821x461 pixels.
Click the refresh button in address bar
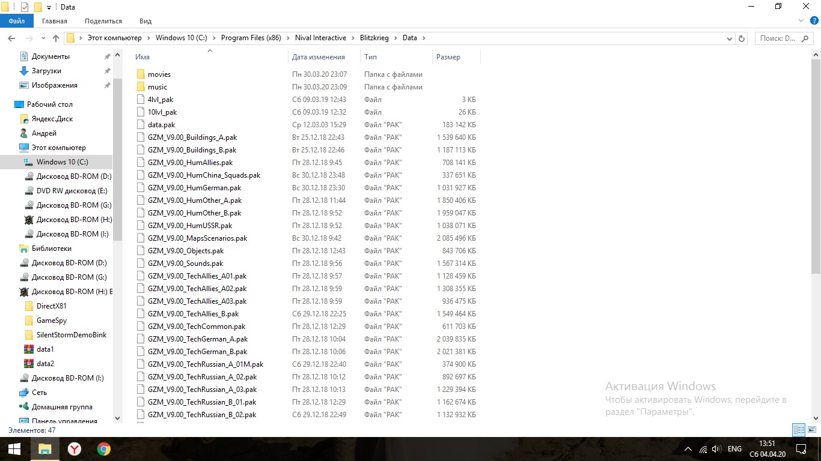pyautogui.click(x=742, y=38)
